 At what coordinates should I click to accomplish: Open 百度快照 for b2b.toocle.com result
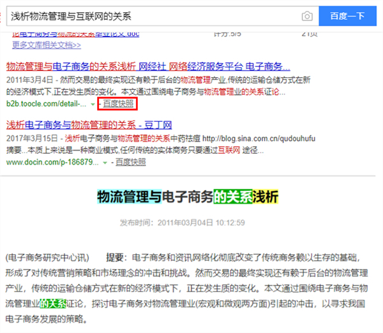(x=118, y=103)
